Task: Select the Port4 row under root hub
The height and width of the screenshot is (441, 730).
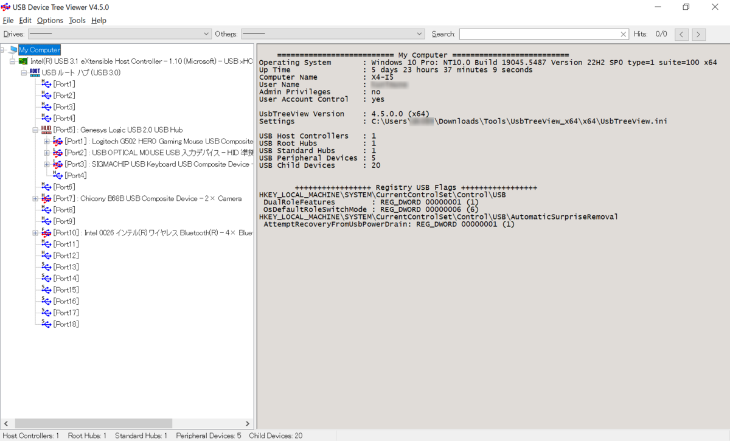Action: (x=64, y=119)
